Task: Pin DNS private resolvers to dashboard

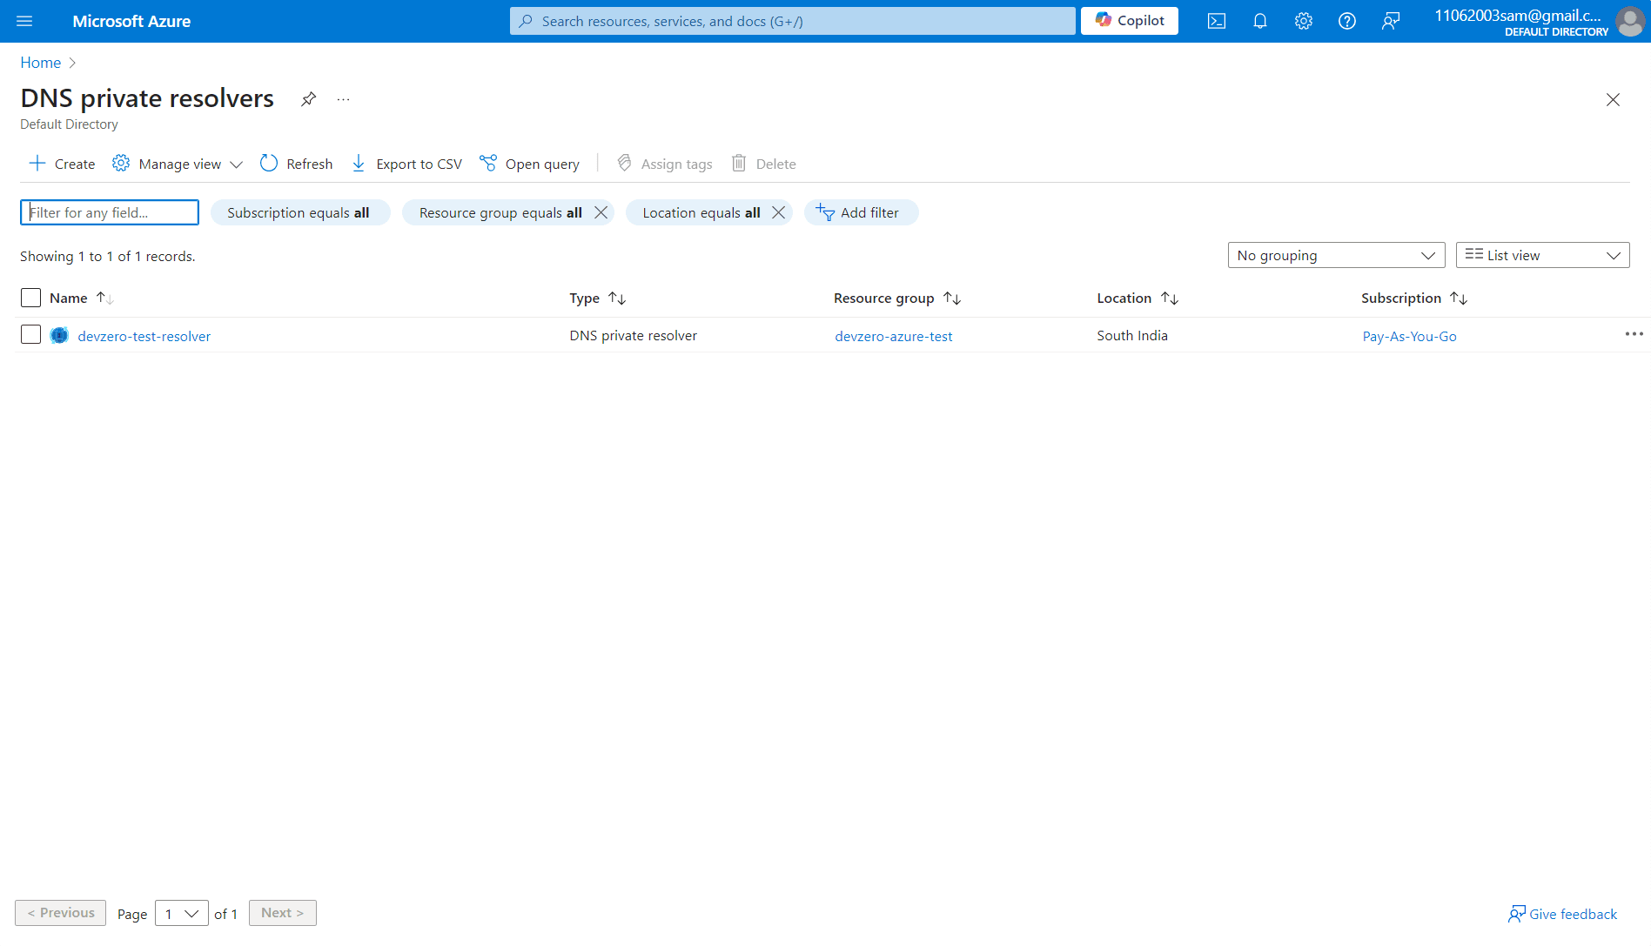Action: pos(307,99)
